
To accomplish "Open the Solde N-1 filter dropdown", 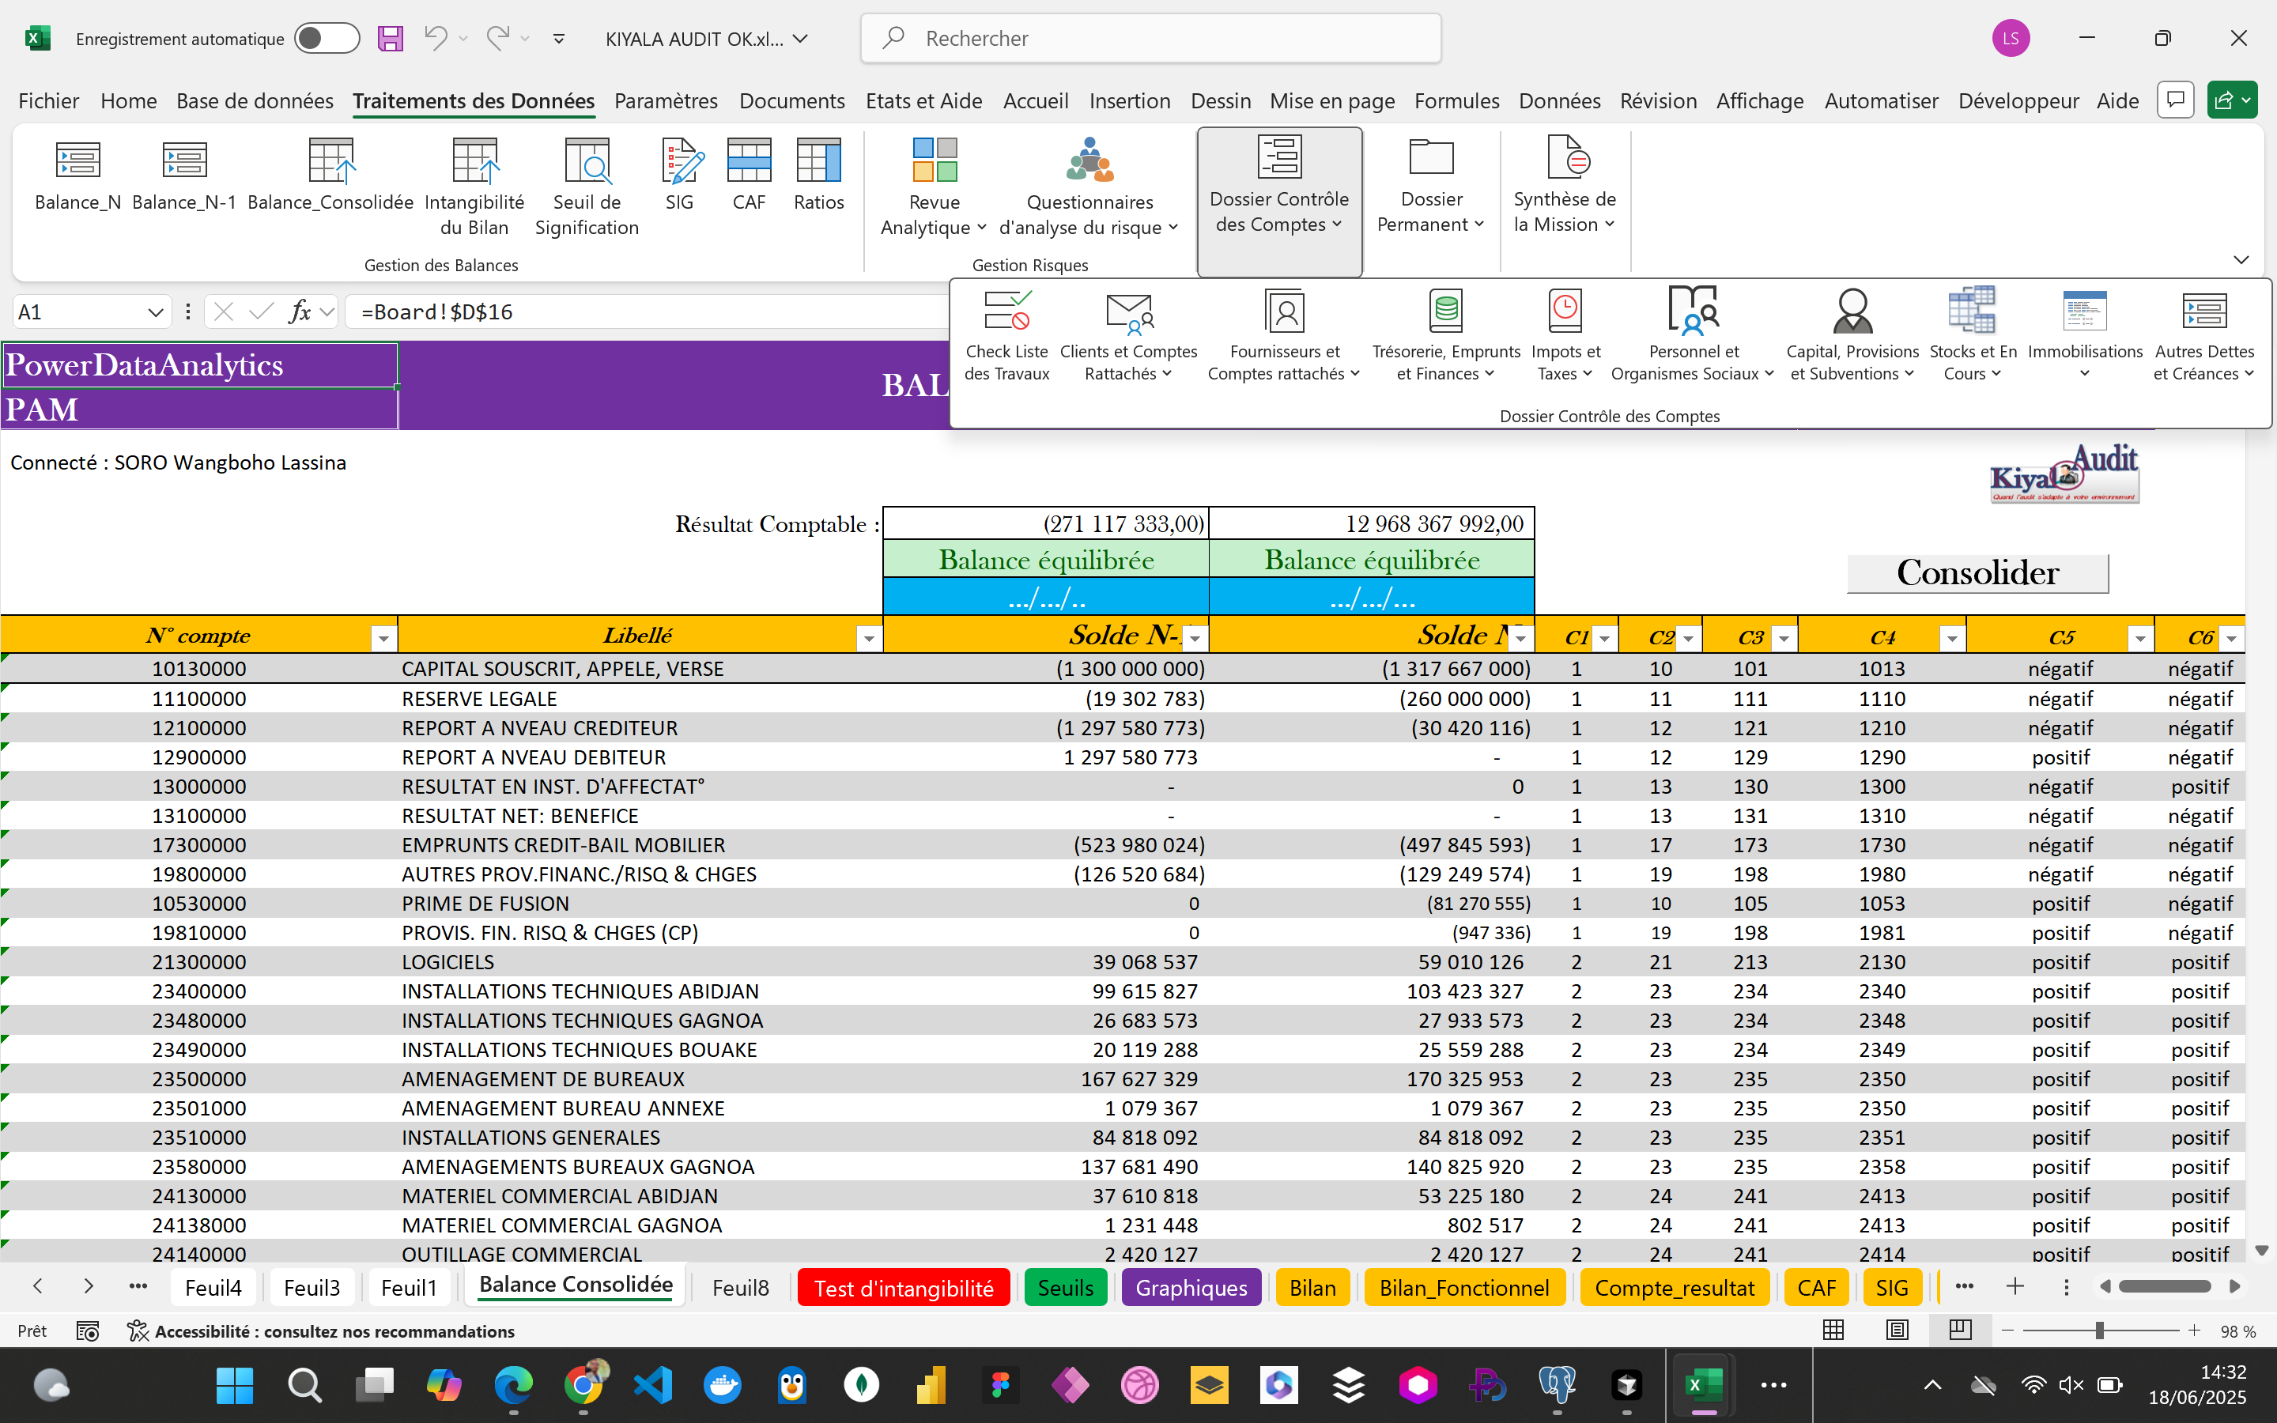I will coord(1195,639).
